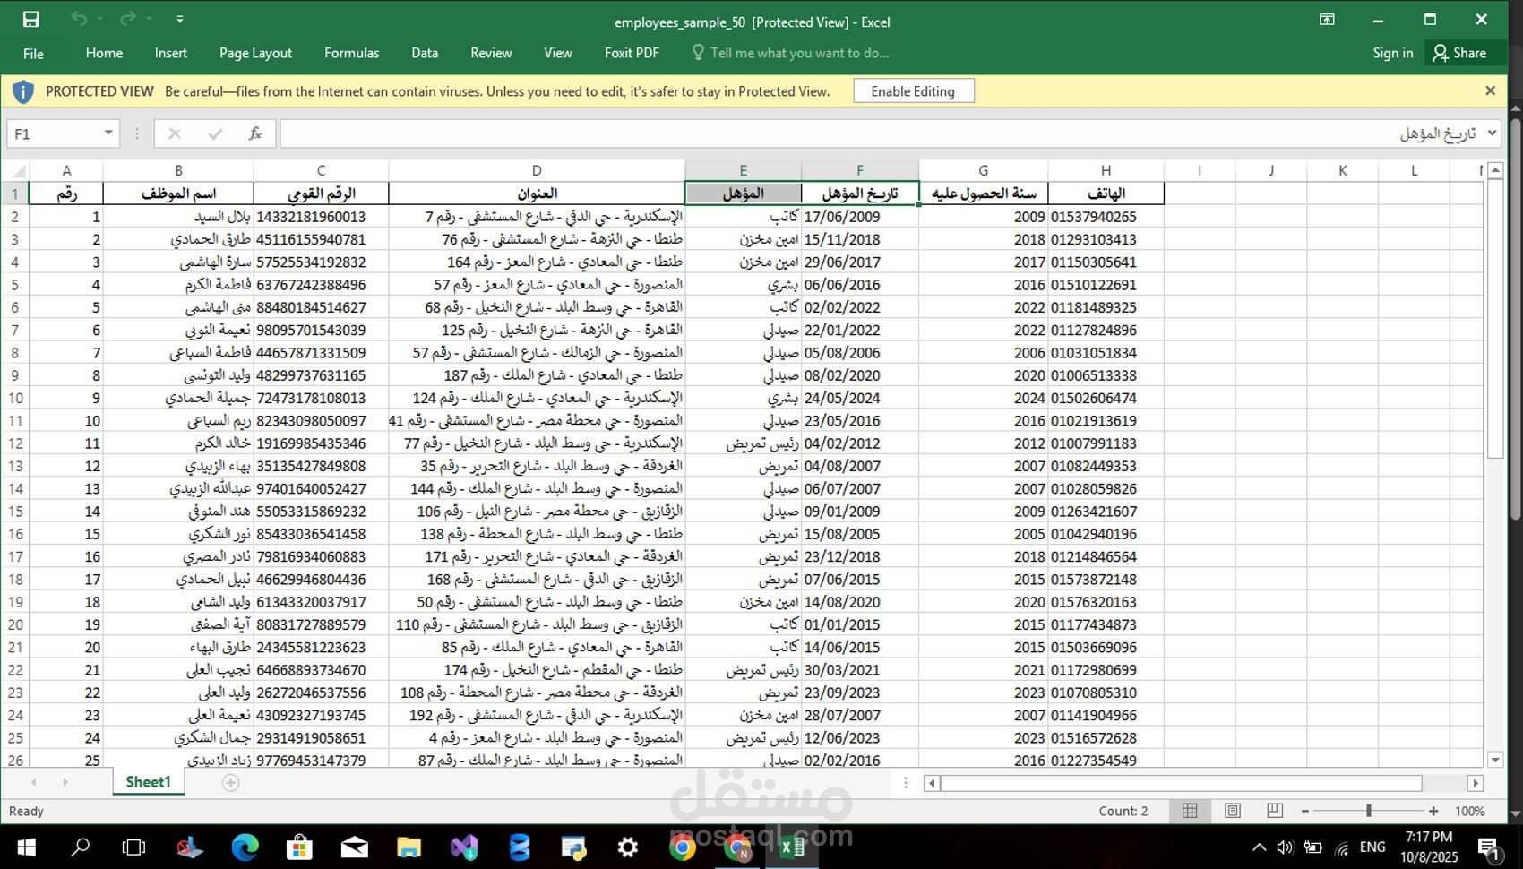The height and width of the screenshot is (869, 1523).
Task: Click next sheet navigation arrow
Action: pos(65,783)
